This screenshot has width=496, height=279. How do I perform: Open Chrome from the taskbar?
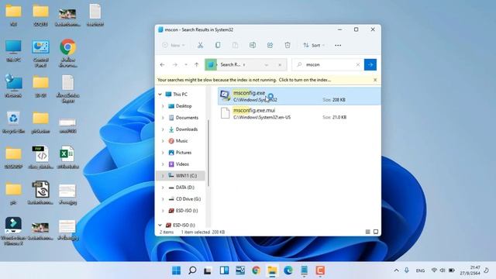pos(257,270)
